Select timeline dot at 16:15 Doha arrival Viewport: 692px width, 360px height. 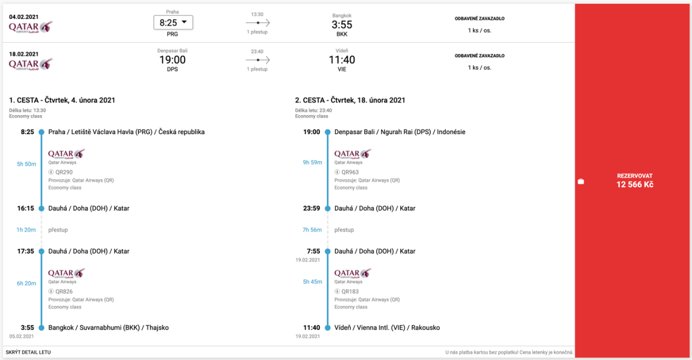pyautogui.click(x=41, y=209)
